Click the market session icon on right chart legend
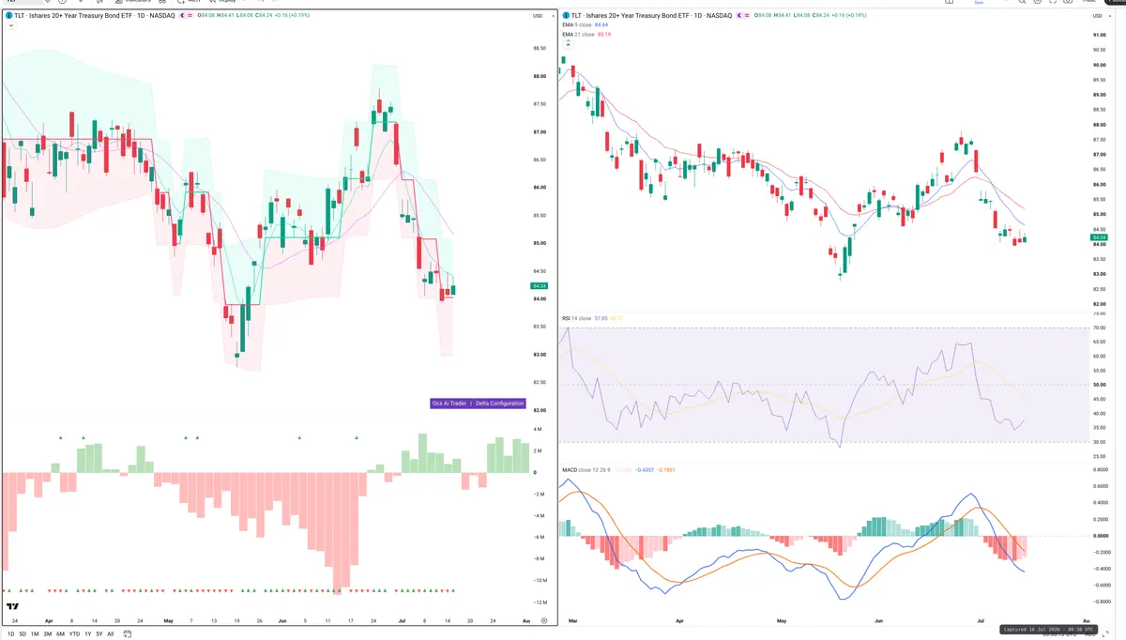Viewport: 1126px width, 640px height. pos(739,15)
